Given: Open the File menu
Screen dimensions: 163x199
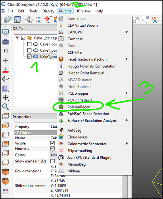Looking at the screenshot, I should pyautogui.click(x=10, y=11).
